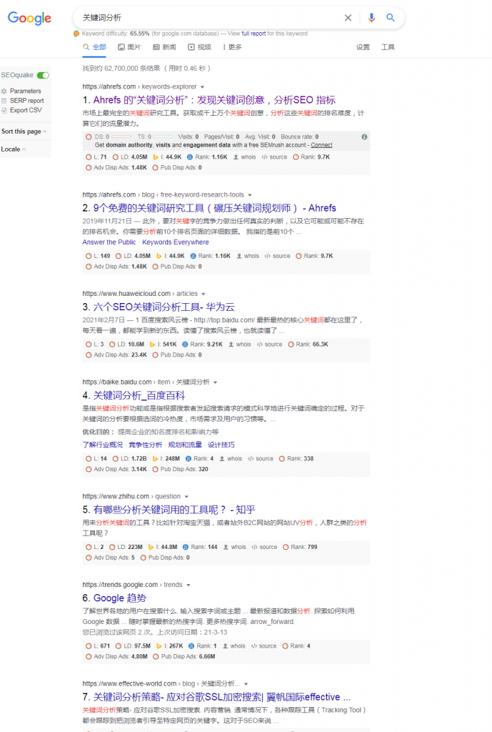Open Keywords Everywhere sitelink

[x=176, y=242]
